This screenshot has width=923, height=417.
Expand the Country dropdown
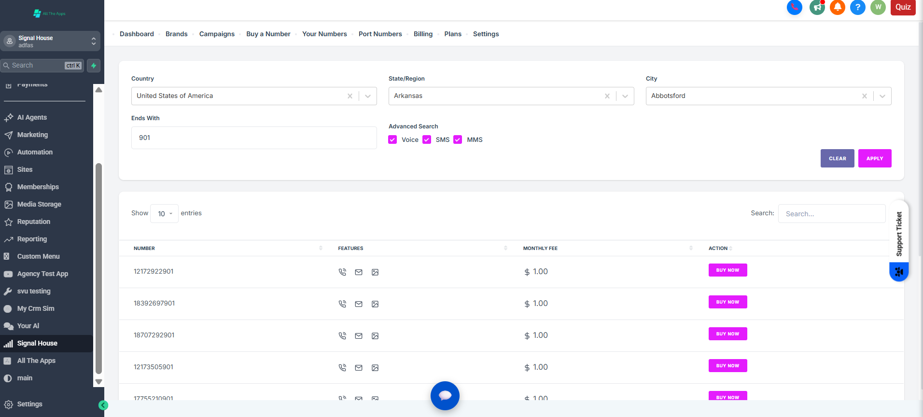[368, 96]
